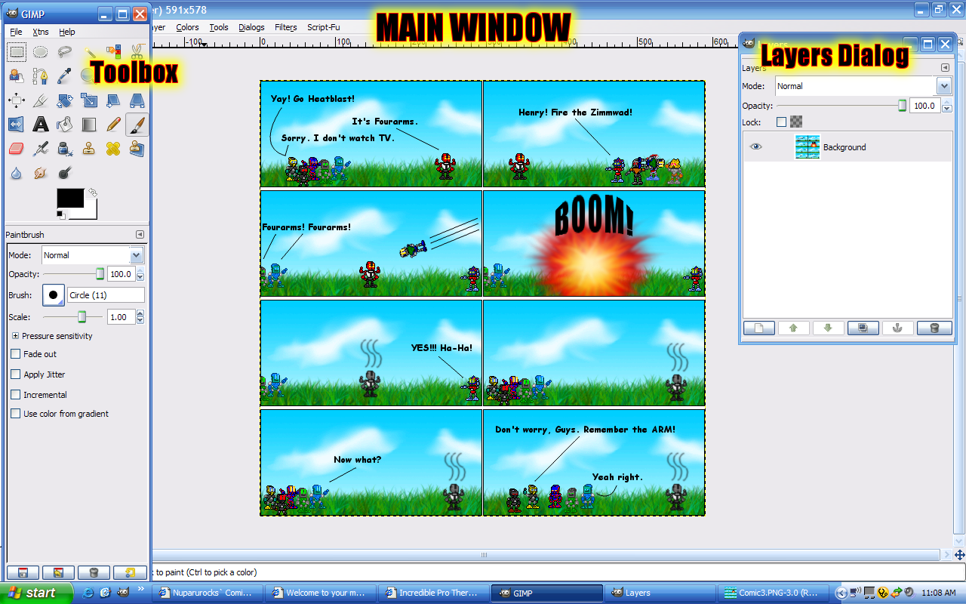This screenshot has width=966, height=604.
Task: Open the Colors menu
Action: pyautogui.click(x=187, y=27)
